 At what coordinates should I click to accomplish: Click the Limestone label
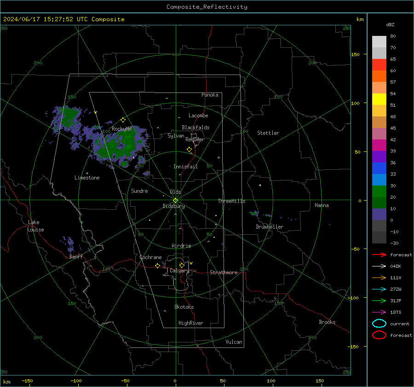coord(87,178)
